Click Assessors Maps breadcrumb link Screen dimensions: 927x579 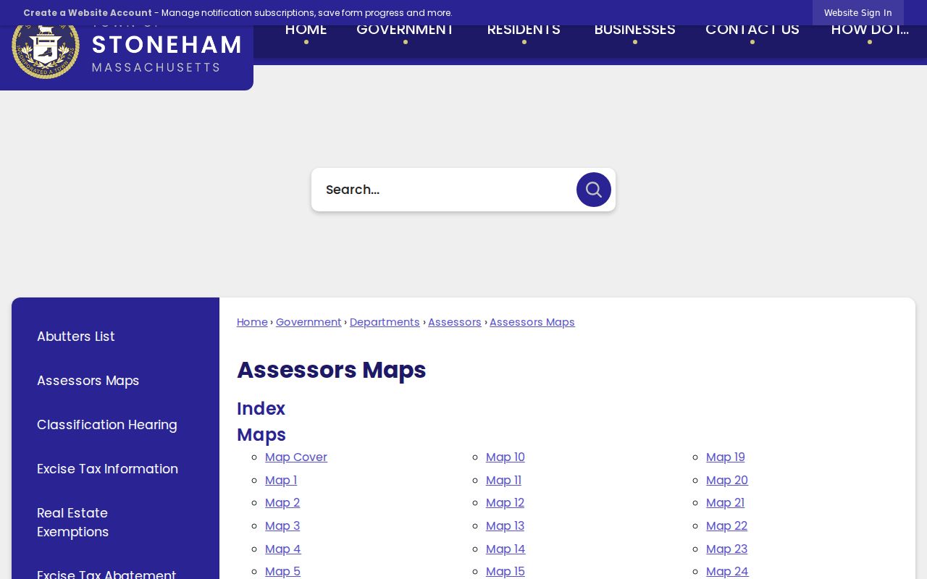coord(532,322)
